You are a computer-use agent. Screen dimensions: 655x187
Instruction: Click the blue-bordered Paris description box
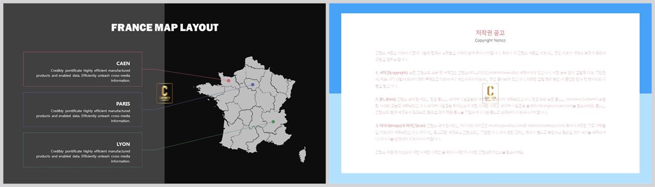82,110
